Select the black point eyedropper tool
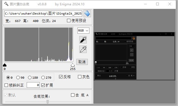Viewport: 178px width, 106px height. pos(83,40)
